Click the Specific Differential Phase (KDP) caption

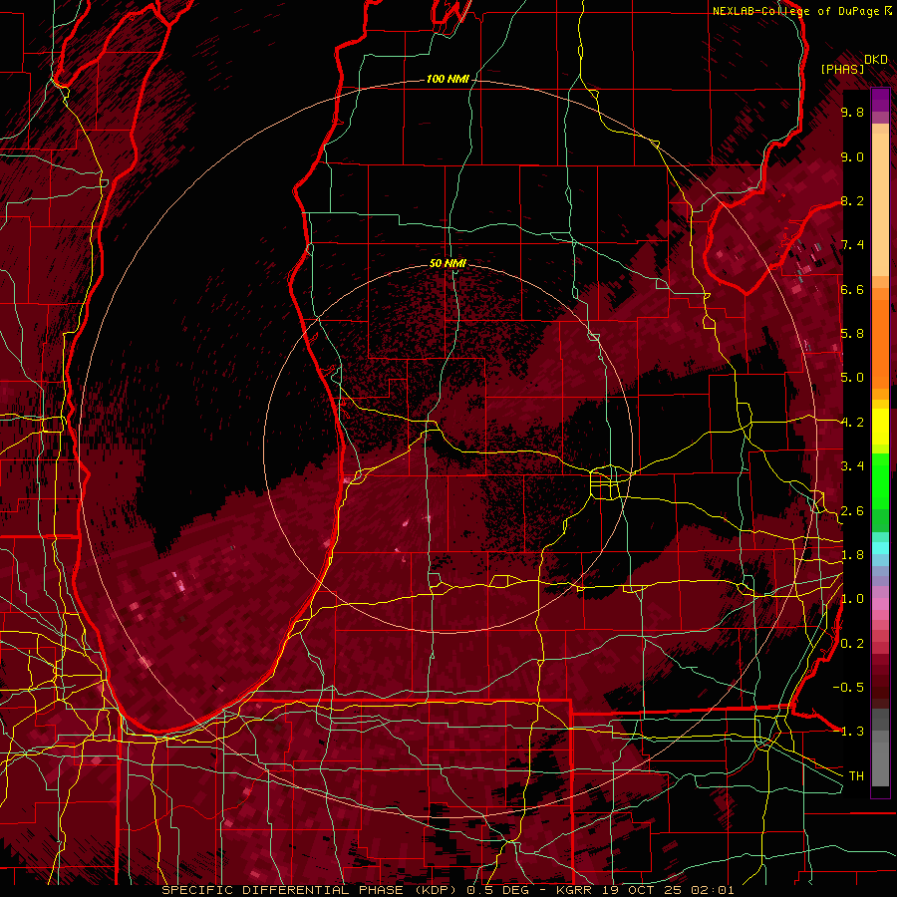pos(311,890)
